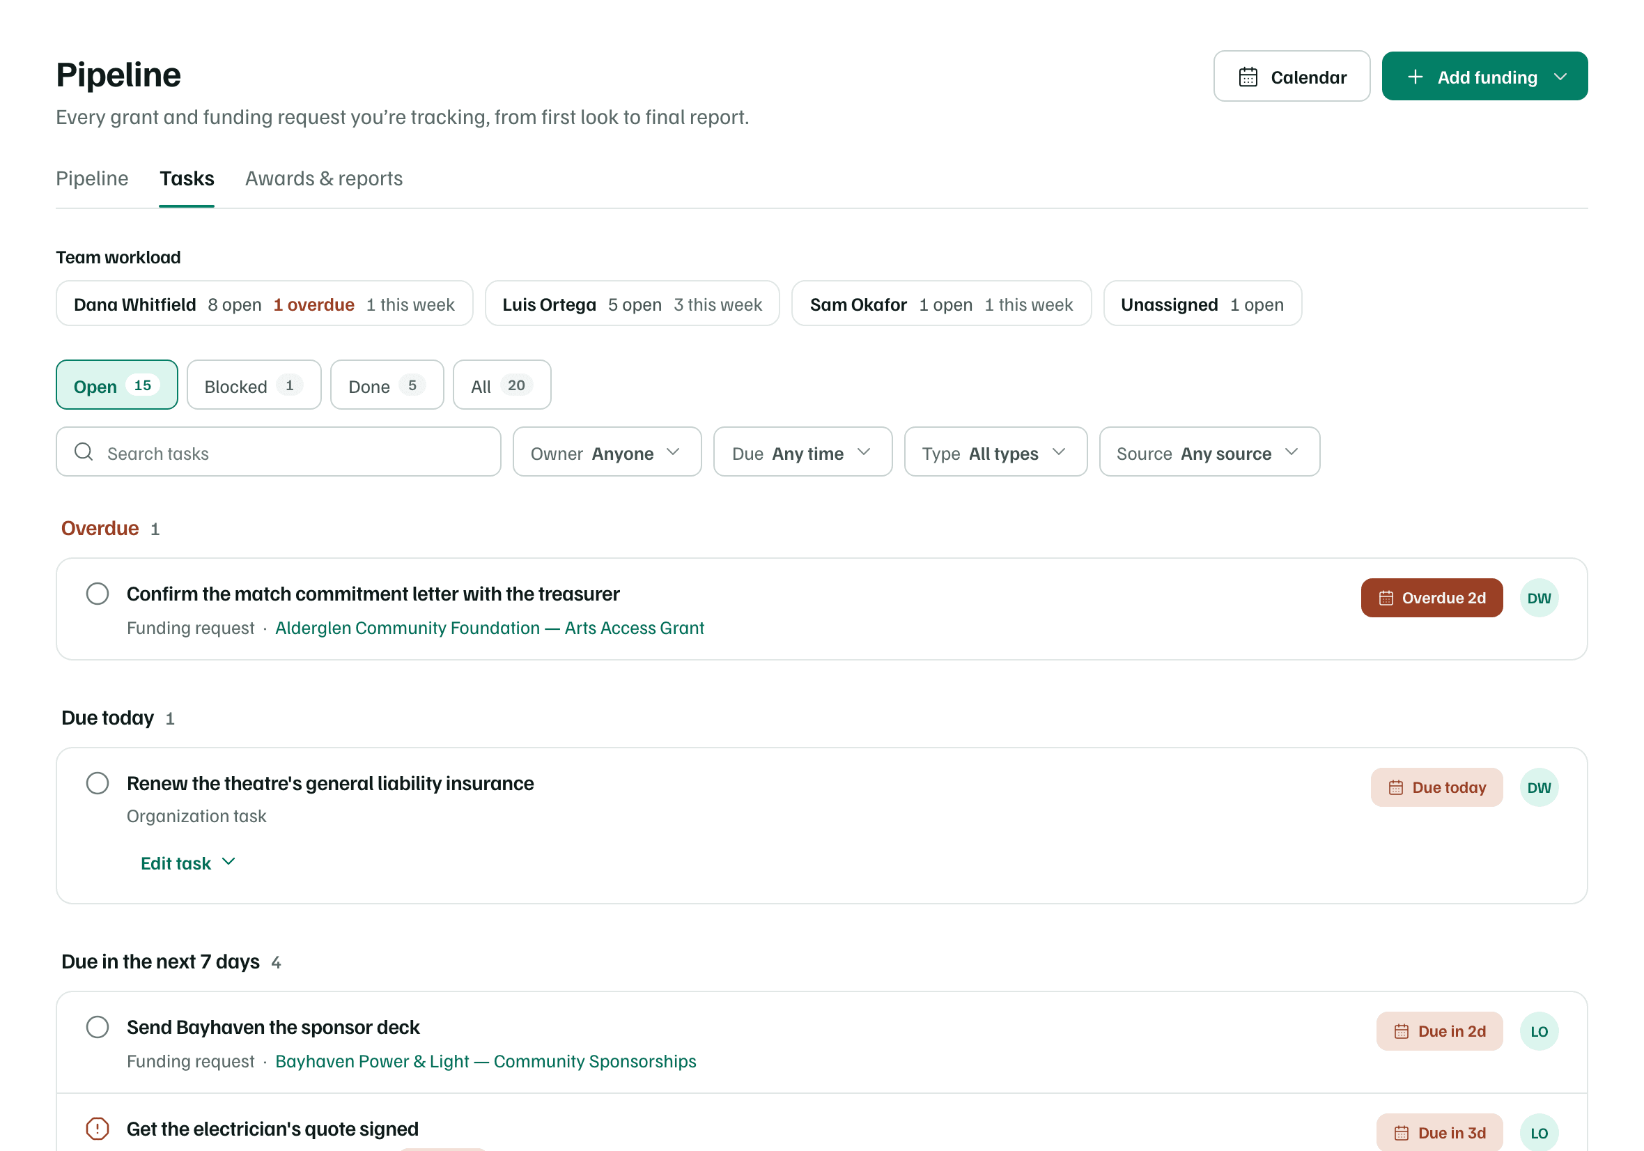Image resolution: width=1644 pixels, height=1151 pixels.
Task: Show Unassigned tasks workload chip
Action: pos(1202,304)
